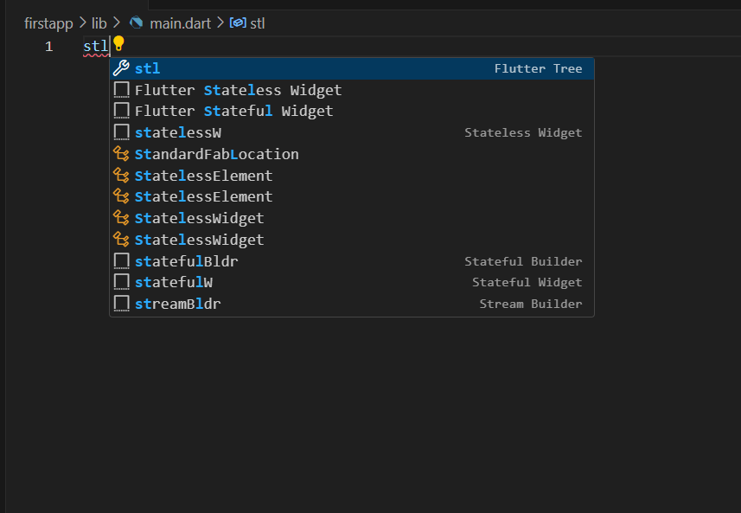The image size is (741, 513).
Task: Click line number 1 in the gutter
Action: click(x=48, y=47)
